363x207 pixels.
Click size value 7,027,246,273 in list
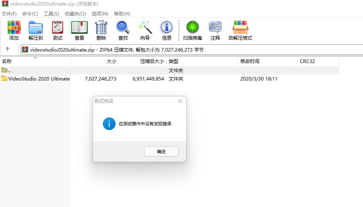point(100,79)
